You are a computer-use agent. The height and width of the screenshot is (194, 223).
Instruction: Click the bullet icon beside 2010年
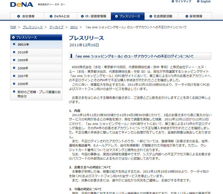14,52
